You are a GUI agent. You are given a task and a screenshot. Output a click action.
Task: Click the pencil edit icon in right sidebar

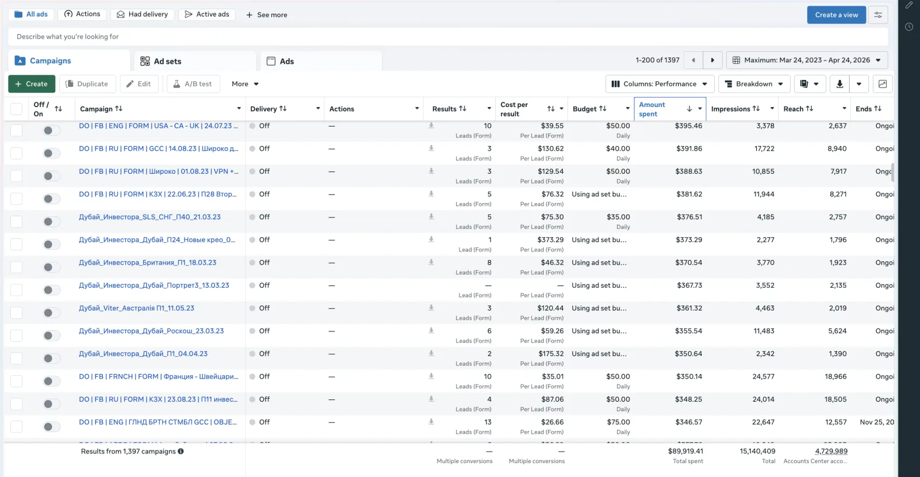click(x=909, y=5)
